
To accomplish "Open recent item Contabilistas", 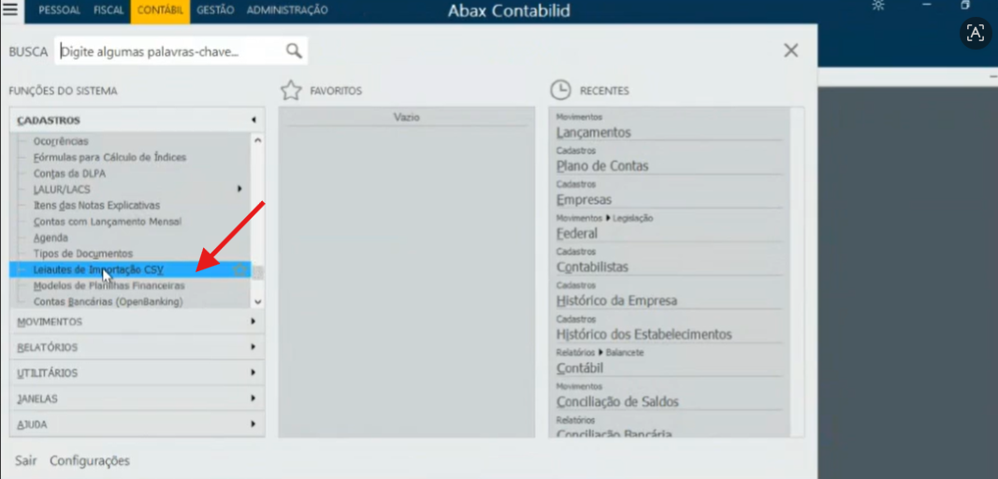I will tap(592, 267).
